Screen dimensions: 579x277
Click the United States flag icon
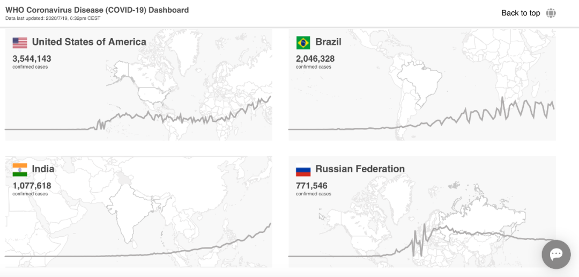20,42
